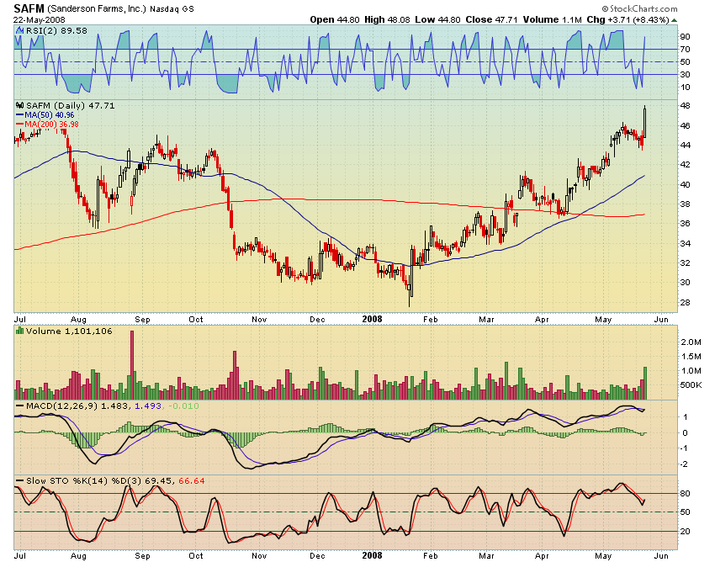Click the tallest late-August volume spike bar
The height and width of the screenshot is (562, 715).
tap(132, 365)
